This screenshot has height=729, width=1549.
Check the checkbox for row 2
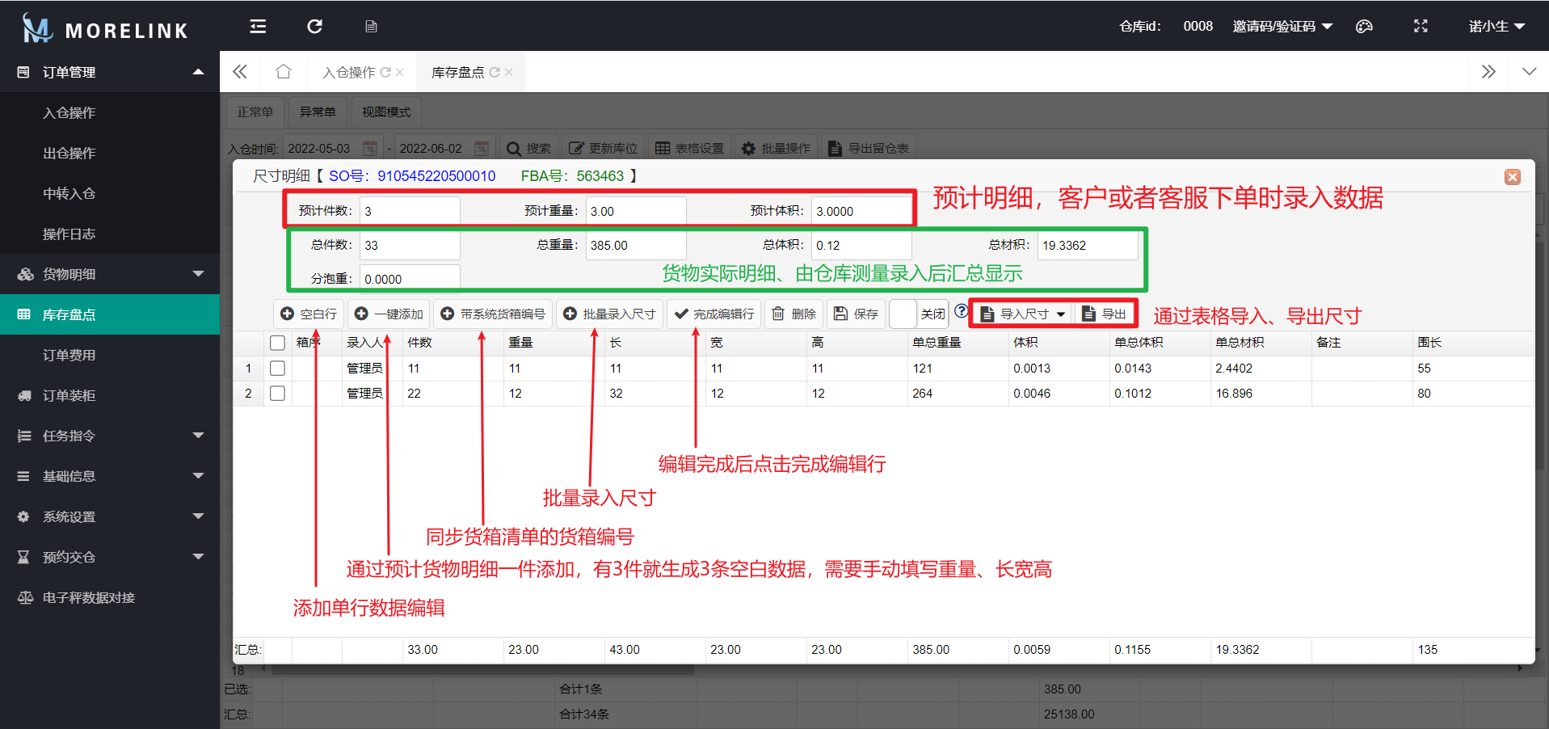pos(278,394)
